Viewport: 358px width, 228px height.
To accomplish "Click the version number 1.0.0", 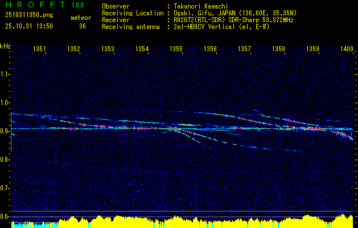I will tap(77, 5).
